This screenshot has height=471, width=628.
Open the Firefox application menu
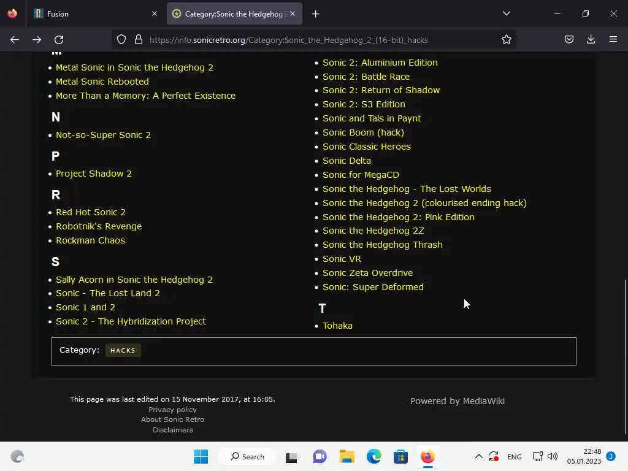tap(613, 39)
